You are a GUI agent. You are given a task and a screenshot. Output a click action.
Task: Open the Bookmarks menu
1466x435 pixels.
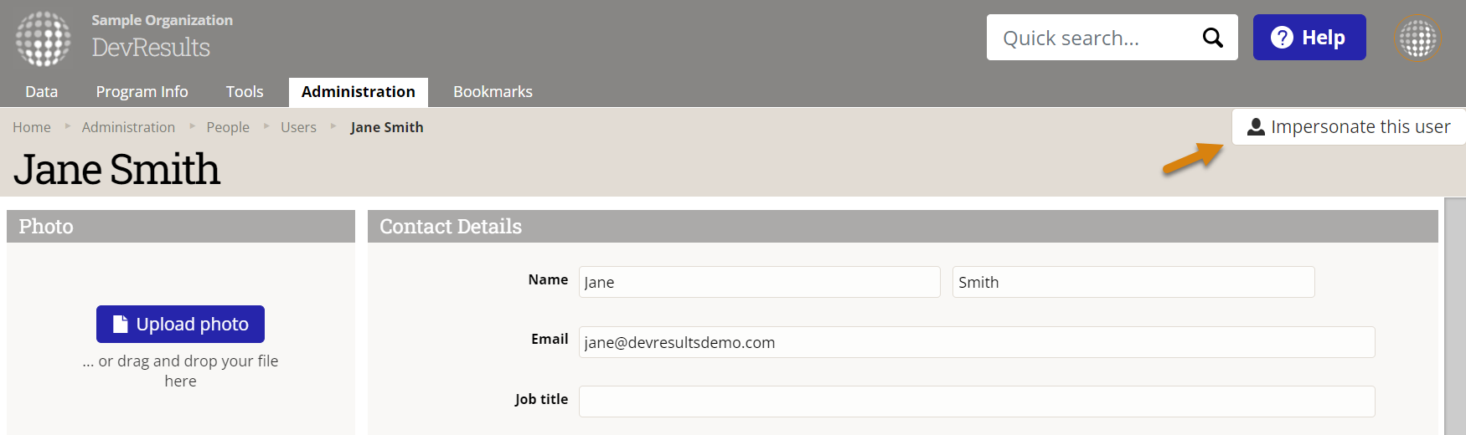[x=493, y=92]
